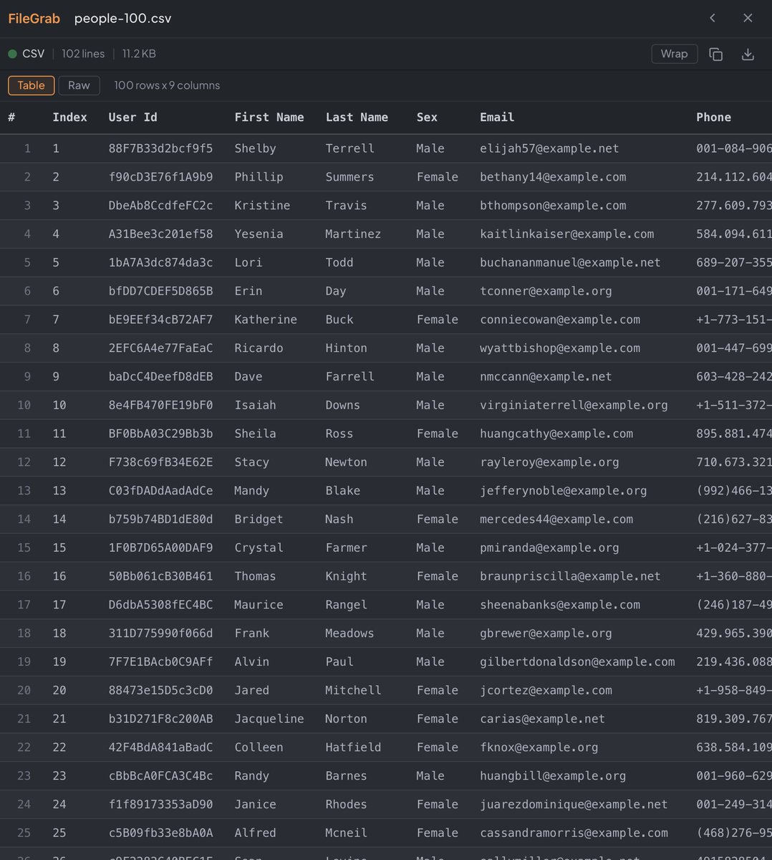Click the Phone column header
The image size is (772, 860).
pyautogui.click(x=713, y=118)
